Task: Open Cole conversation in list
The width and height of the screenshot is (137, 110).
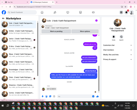Action: pyautogui.click(x=18, y=24)
